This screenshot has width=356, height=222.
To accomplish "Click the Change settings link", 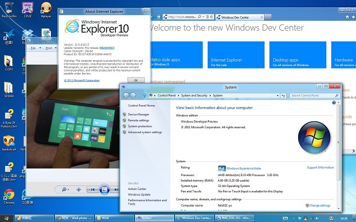I will (320, 205).
